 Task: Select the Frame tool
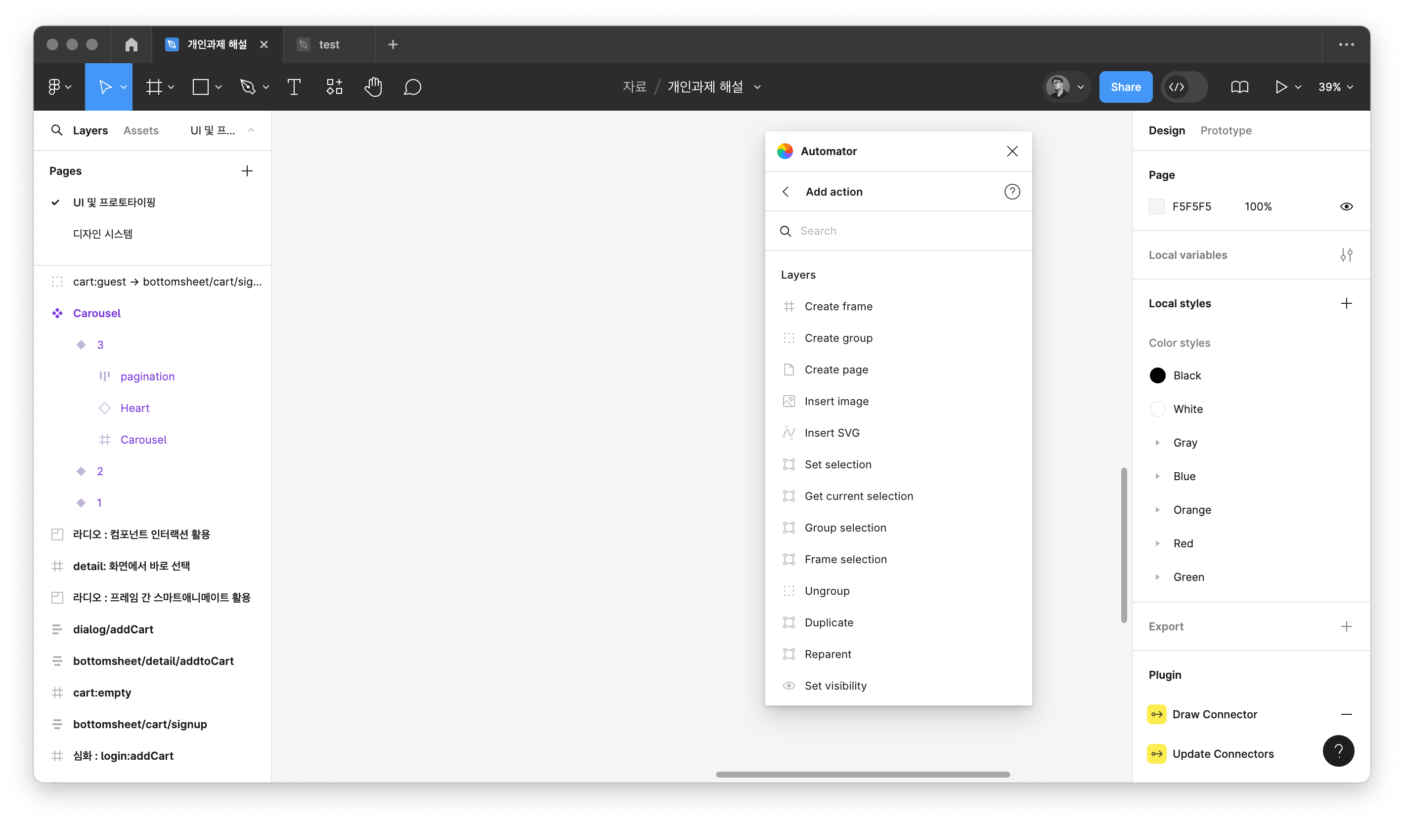[154, 87]
